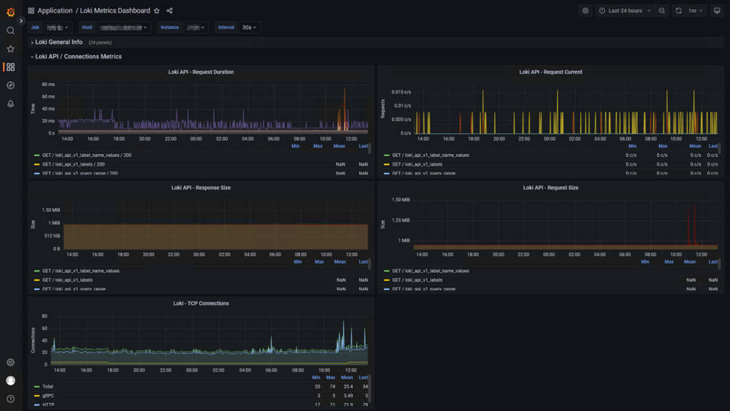
Task: Expand the Loki General Info row
Action: 58,42
